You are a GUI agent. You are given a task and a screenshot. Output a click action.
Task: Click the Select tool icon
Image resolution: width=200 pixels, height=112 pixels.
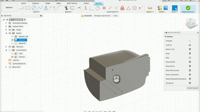pos(175,8)
